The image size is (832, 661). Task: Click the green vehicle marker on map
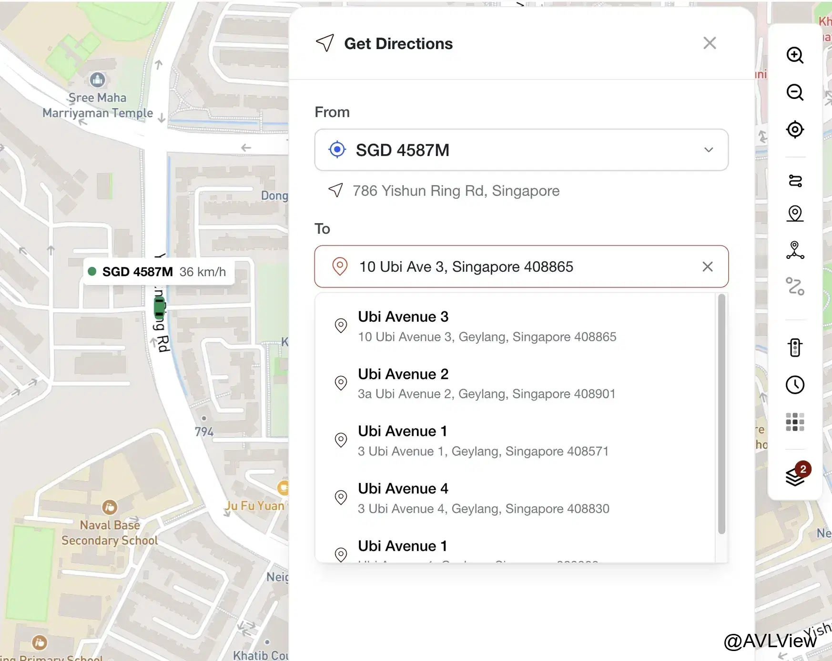pyautogui.click(x=160, y=307)
